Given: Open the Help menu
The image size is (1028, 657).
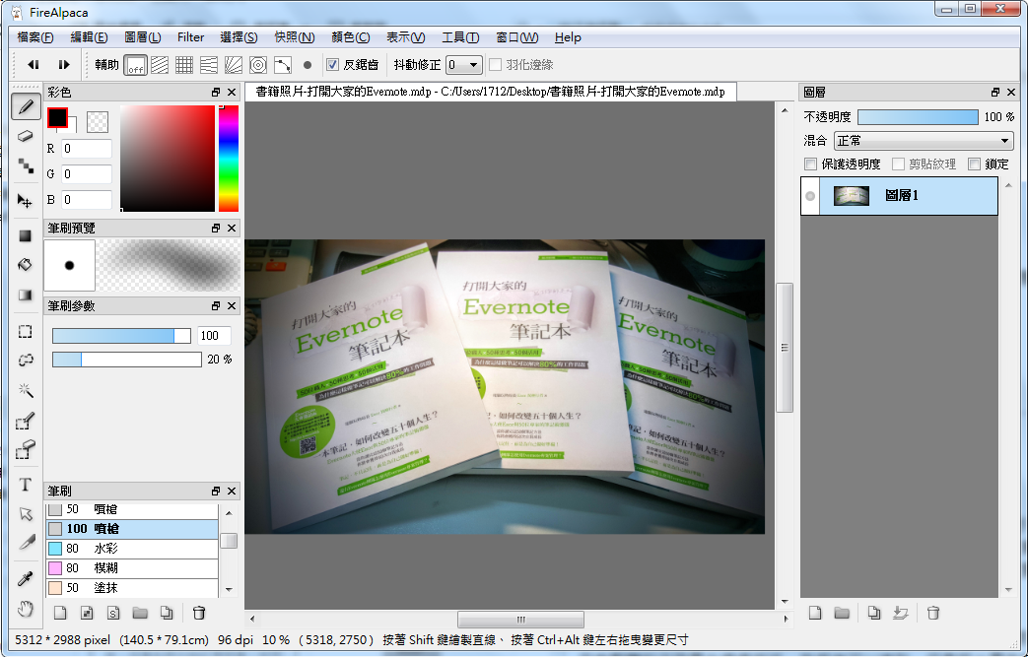Looking at the screenshot, I should click(x=568, y=37).
